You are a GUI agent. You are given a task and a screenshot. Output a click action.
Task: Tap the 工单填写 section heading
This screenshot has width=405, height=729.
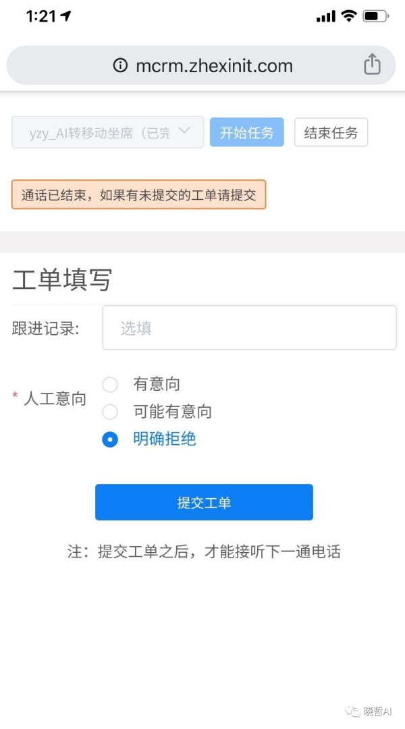(x=62, y=279)
